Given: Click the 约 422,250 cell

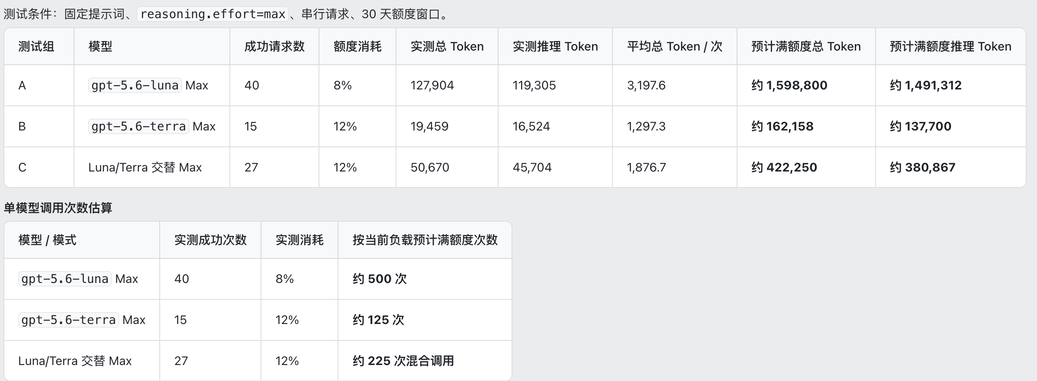Looking at the screenshot, I should tap(784, 168).
